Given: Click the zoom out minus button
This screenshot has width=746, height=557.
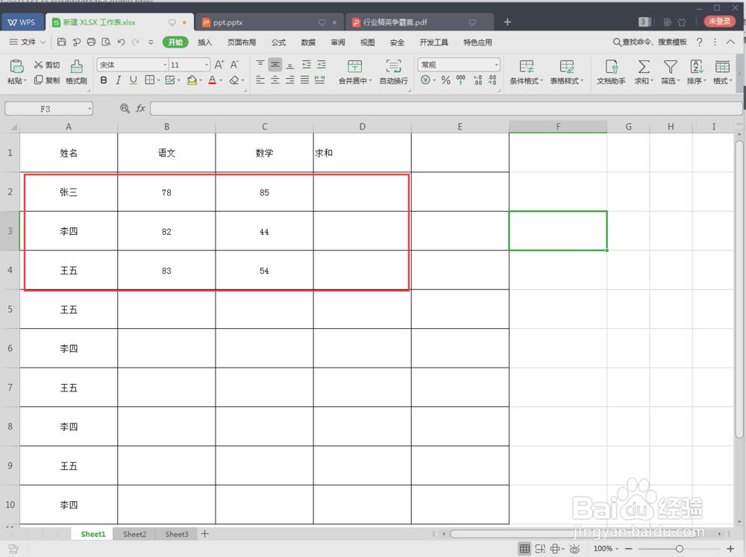Looking at the screenshot, I should (x=628, y=549).
